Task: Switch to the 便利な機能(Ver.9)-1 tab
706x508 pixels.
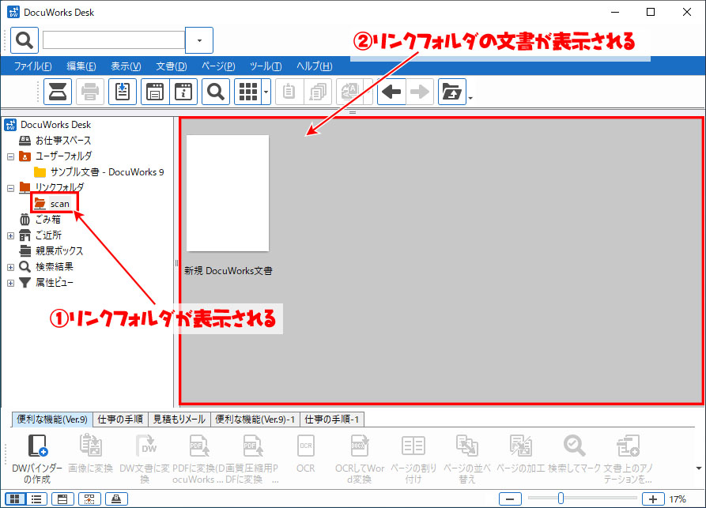Action: (255, 420)
